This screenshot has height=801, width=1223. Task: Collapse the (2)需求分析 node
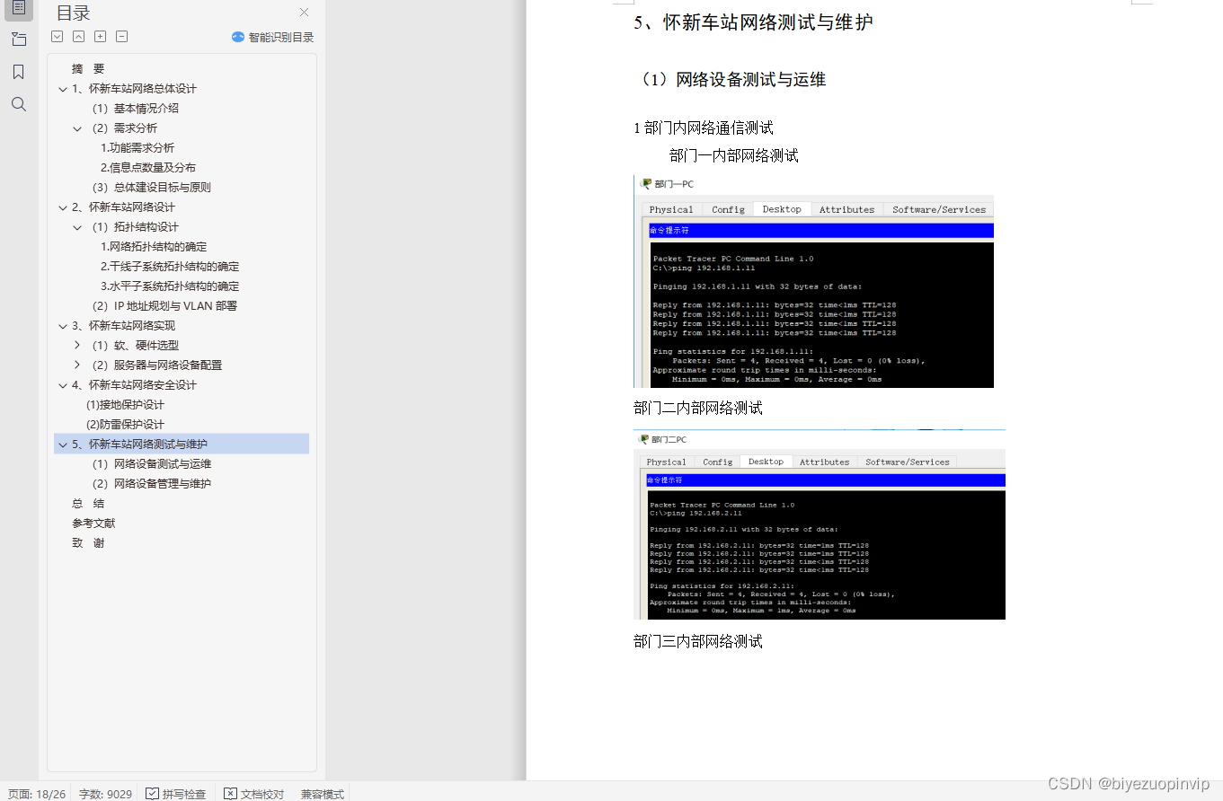(77, 128)
